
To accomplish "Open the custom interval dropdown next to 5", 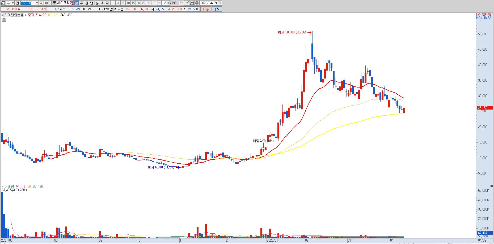I will [159, 3].
